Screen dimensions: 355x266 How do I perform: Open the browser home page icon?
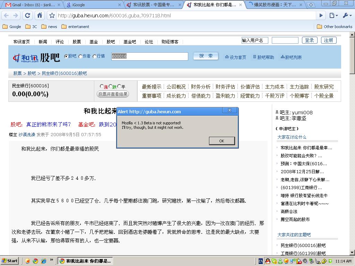pyautogui.click(x=40, y=15)
